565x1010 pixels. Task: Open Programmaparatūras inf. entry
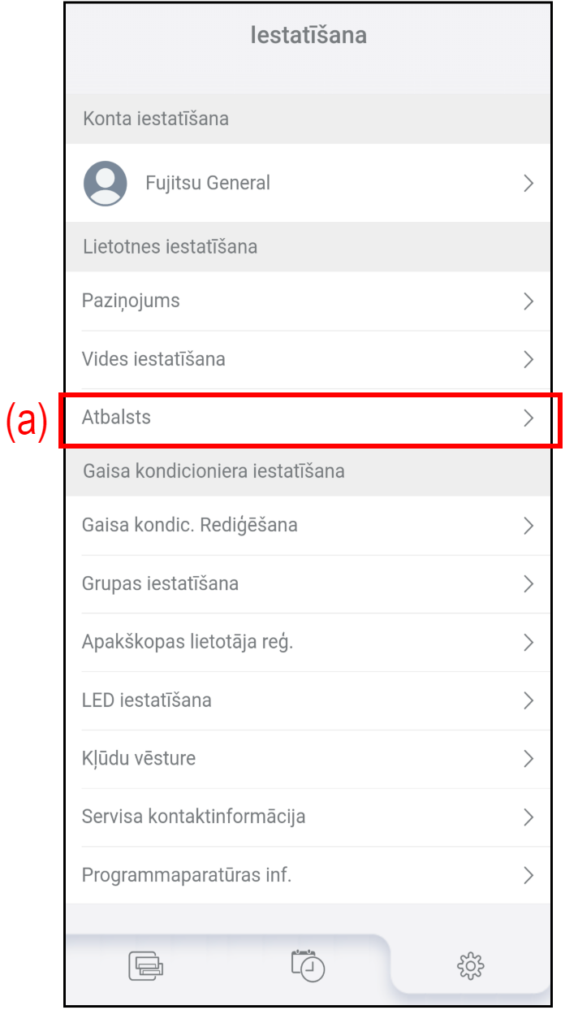pyautogui.click(x=187, y=875)
